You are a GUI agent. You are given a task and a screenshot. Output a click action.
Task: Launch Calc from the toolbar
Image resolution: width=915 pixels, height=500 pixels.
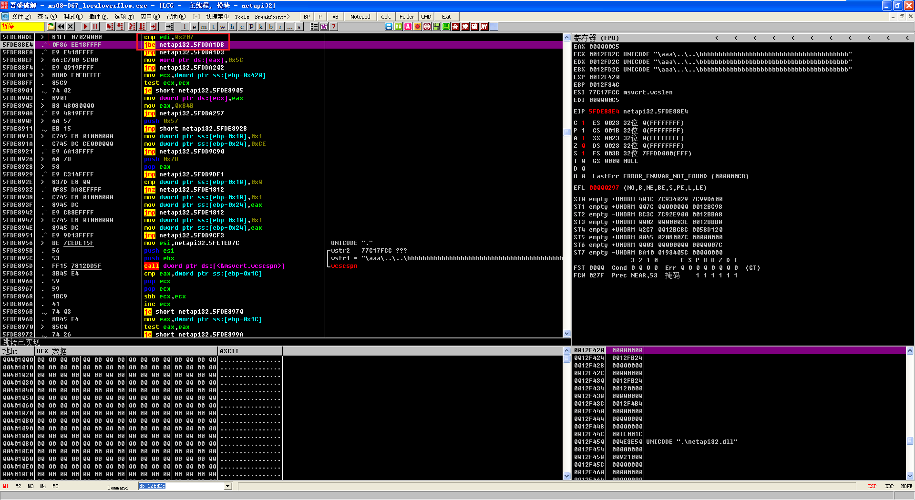click(386, 17)
